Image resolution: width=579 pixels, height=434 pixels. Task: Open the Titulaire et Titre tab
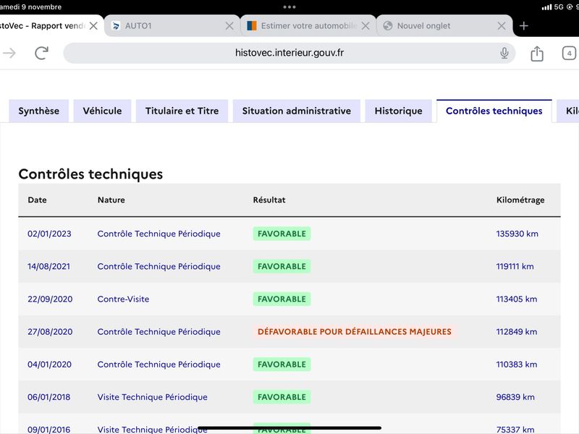182,111
